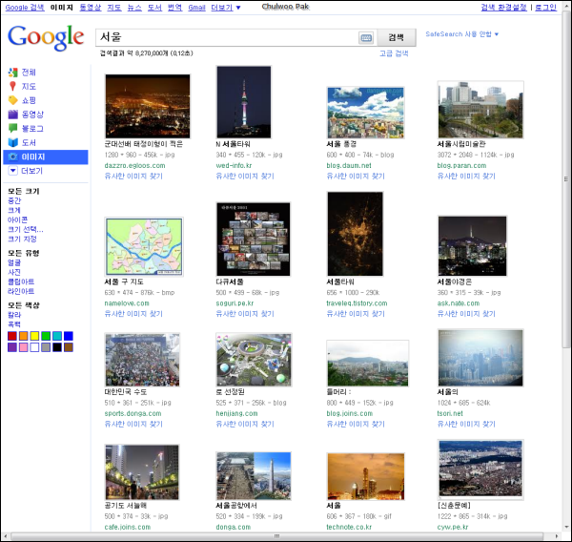Open 검색 환경설정 settings link
The width and height of the screenshot is (572, 542).
503,8
